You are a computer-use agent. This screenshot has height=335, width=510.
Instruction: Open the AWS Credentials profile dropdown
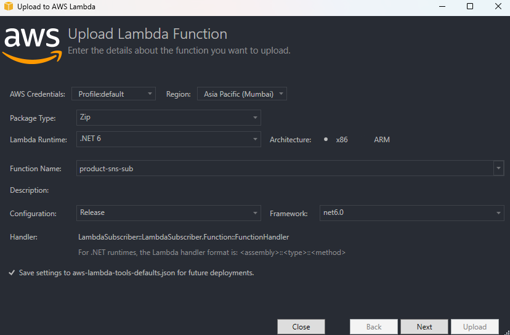[113, 94]
